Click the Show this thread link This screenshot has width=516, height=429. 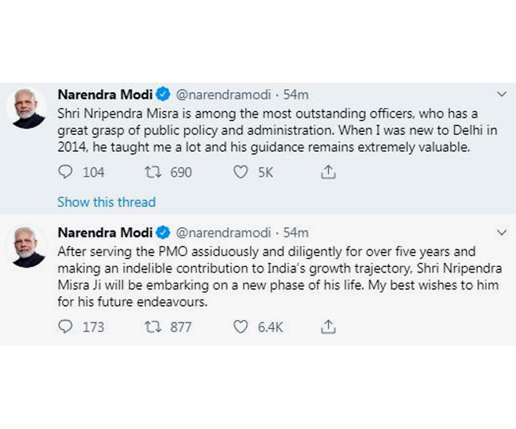[106, 202]
